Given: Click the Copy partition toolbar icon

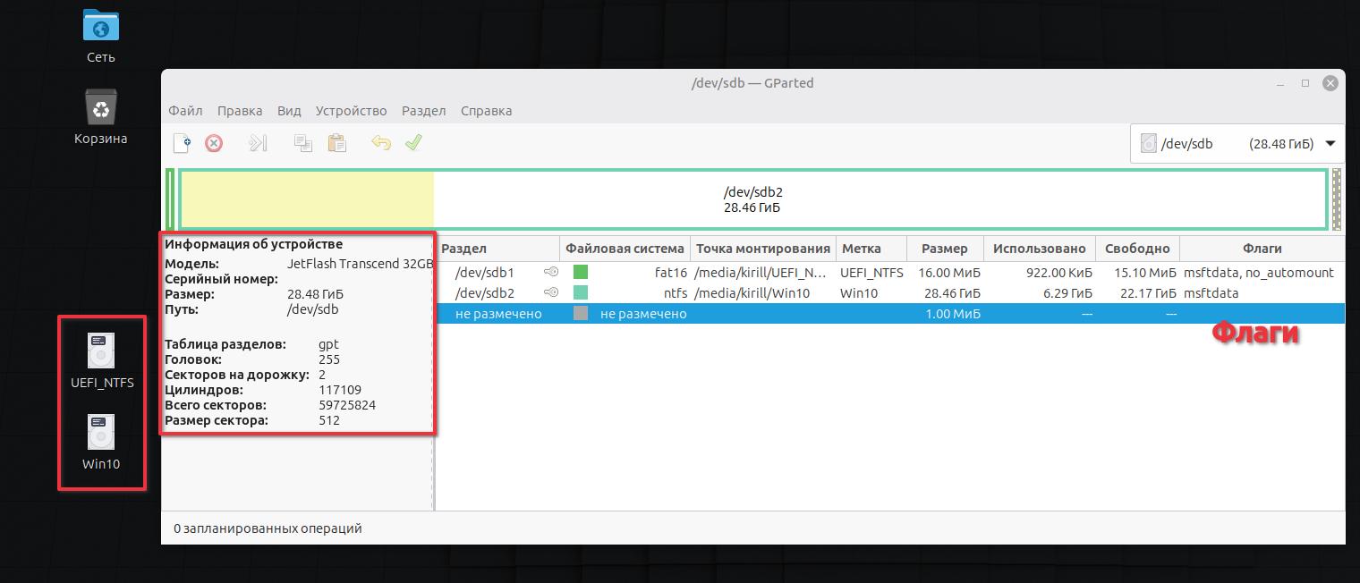Looking at the screenshot, I should (303, 143).
